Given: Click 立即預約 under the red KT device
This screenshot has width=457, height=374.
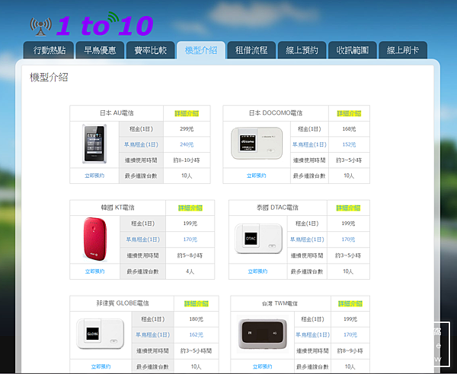Looking at the screenshot, I should (94, 271).
